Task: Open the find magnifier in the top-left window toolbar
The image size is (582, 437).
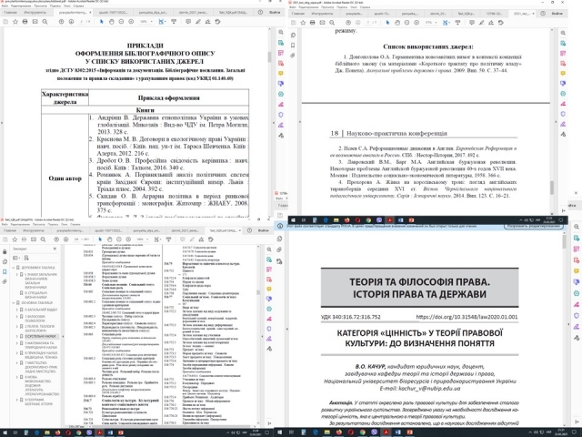Action: click(45, 22)
